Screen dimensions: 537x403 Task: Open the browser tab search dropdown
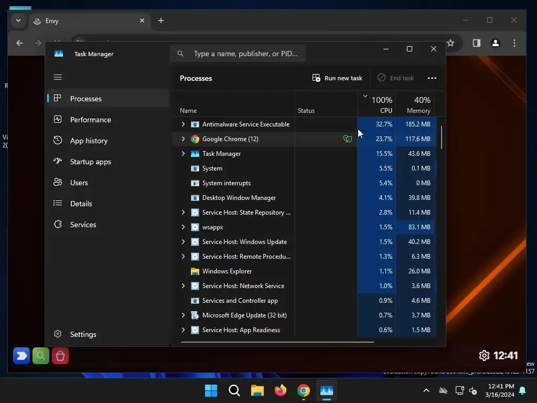18,20
